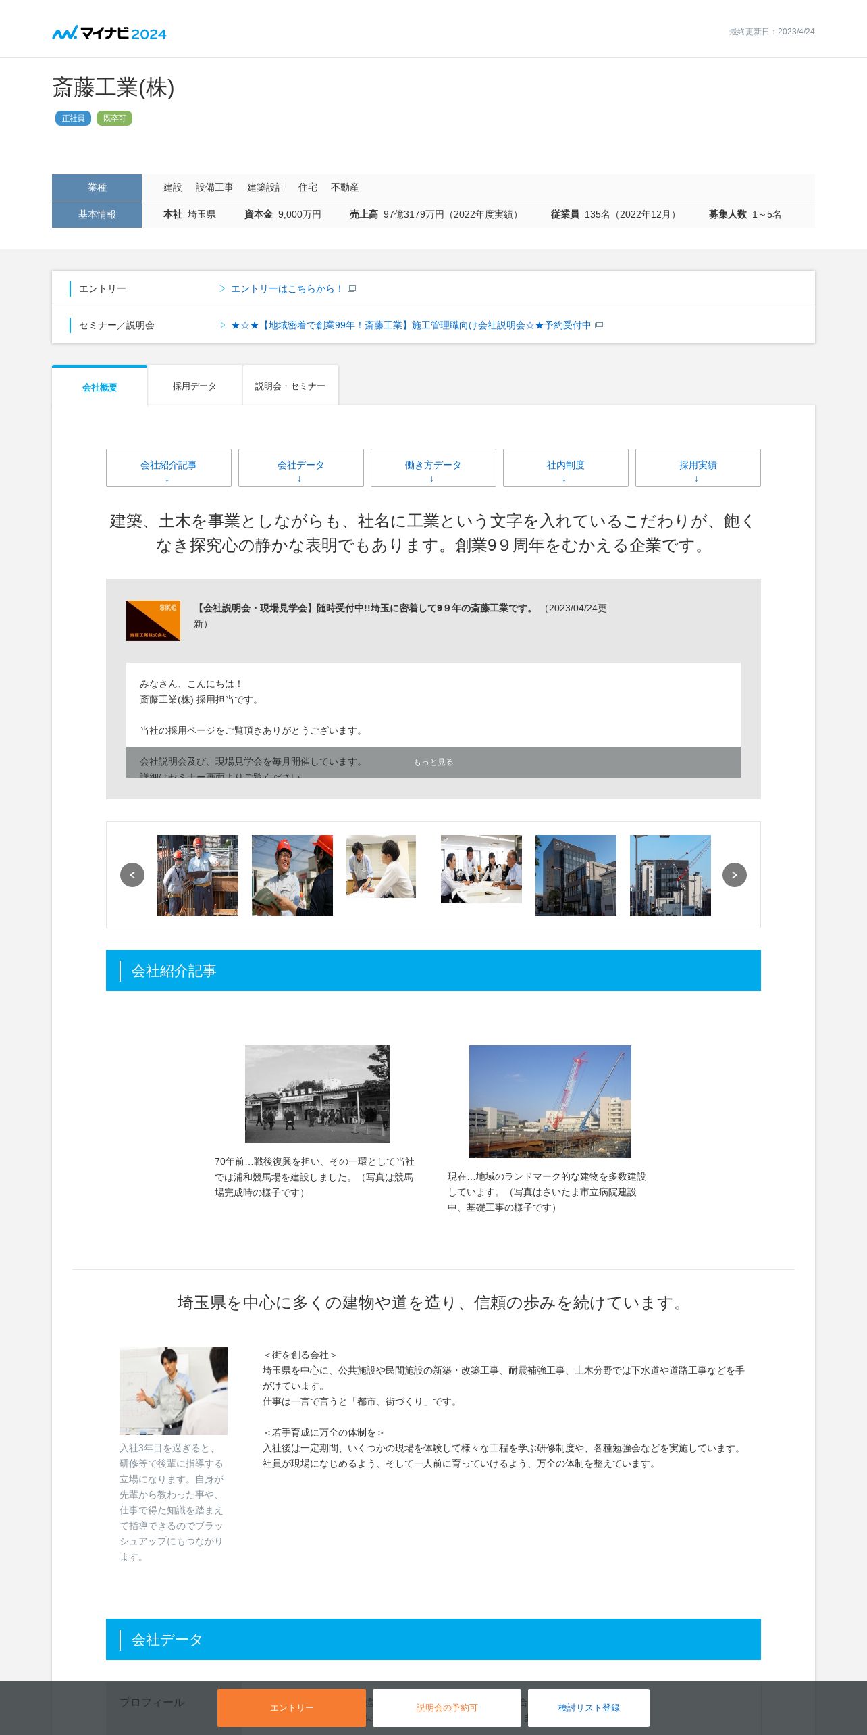Image resolution: width=867 pixels, height=1735 pixels.
Task: Switch to the 会社概要 tab
Action: click(100, 386)
